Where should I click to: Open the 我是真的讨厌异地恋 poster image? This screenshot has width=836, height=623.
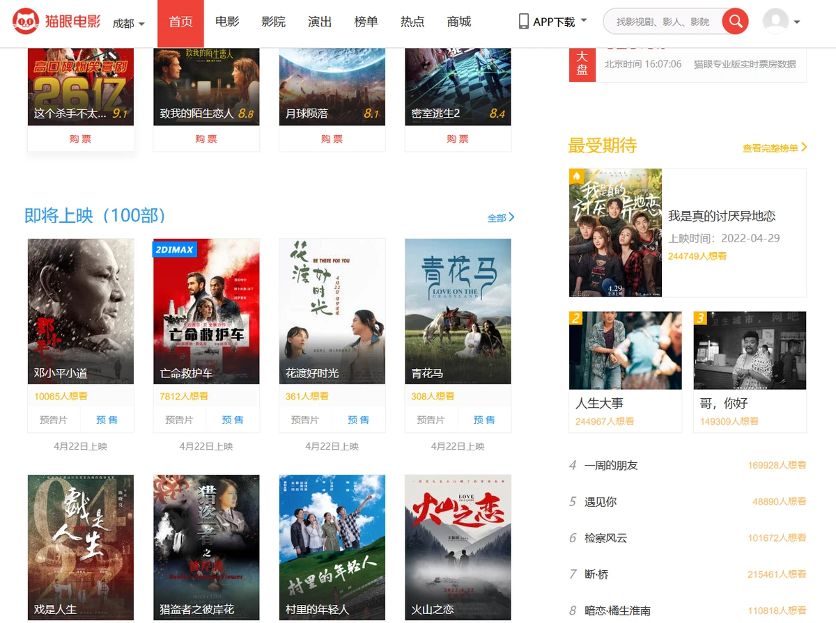pyautogui.click(x=615, y=232)
